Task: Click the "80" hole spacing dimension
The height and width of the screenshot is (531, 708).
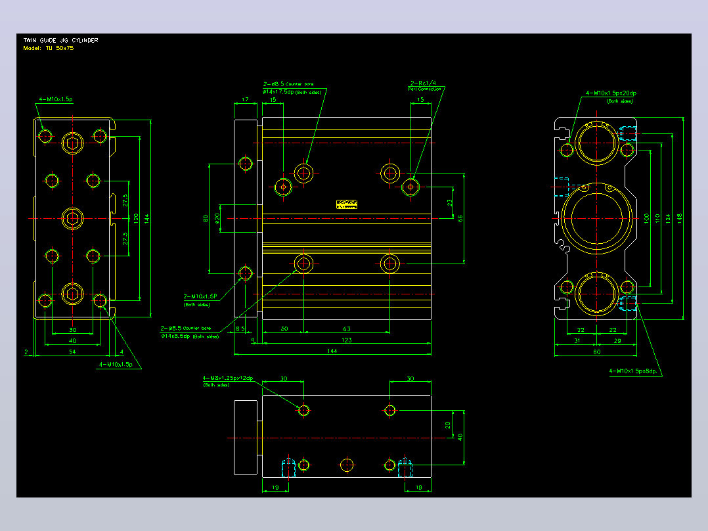Action: pos(206,219)
